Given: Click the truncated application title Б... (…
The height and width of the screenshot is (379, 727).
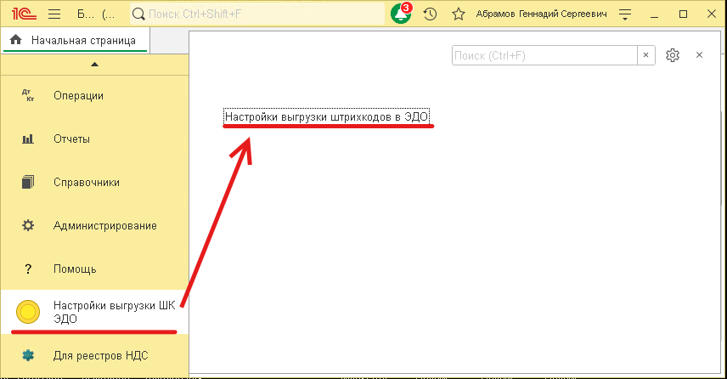Looking at the screenshot, I should coord(96,14).
